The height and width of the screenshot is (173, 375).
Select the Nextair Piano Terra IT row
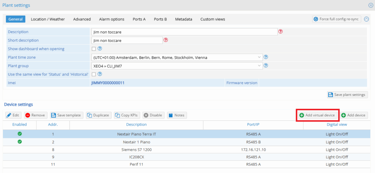point(186,134)
